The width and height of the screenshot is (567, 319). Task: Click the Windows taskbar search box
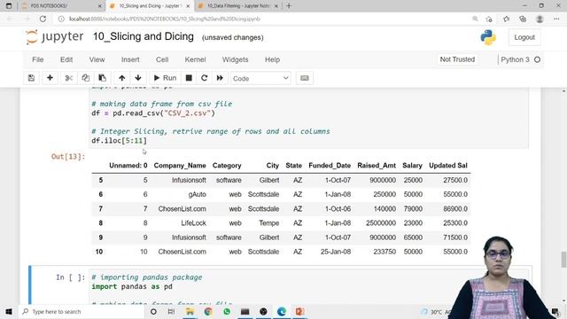click(82, 311)
